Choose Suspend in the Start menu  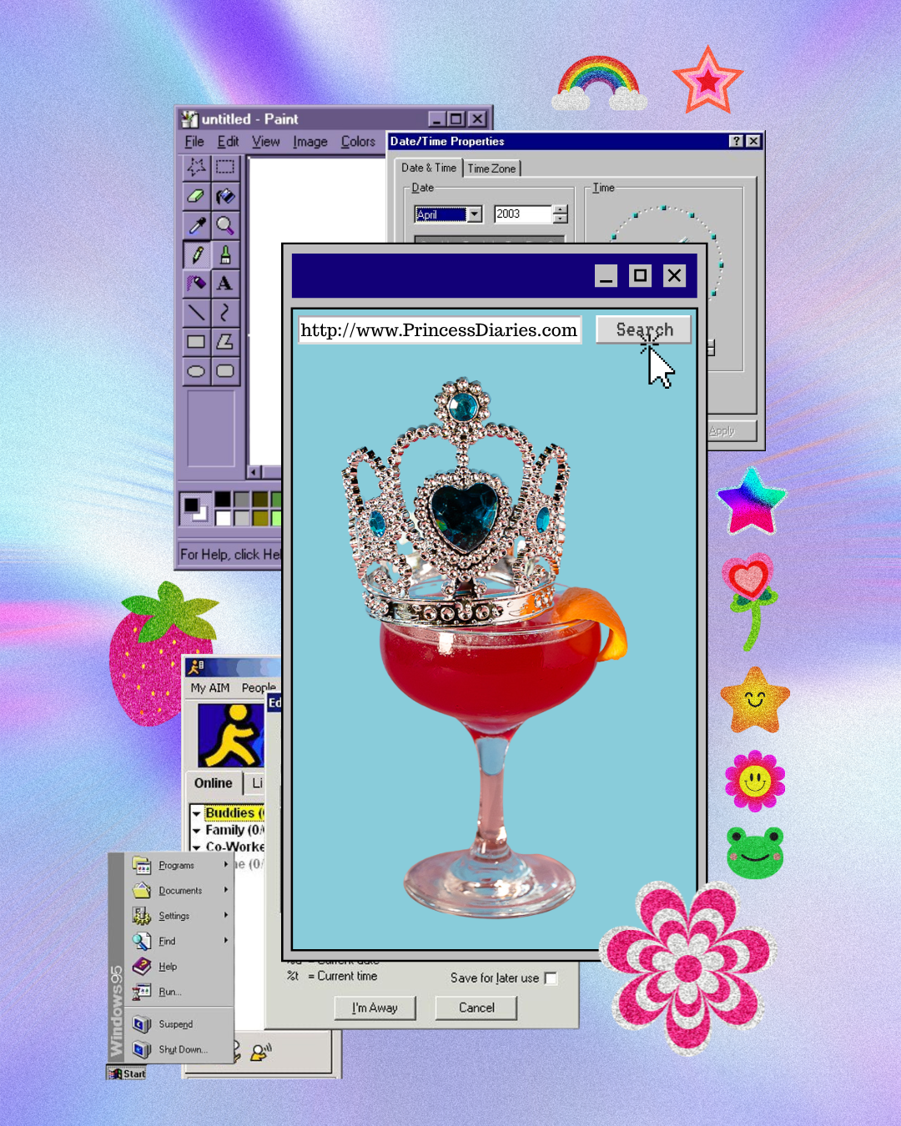pyautogui.click(x=179, y=1024)
